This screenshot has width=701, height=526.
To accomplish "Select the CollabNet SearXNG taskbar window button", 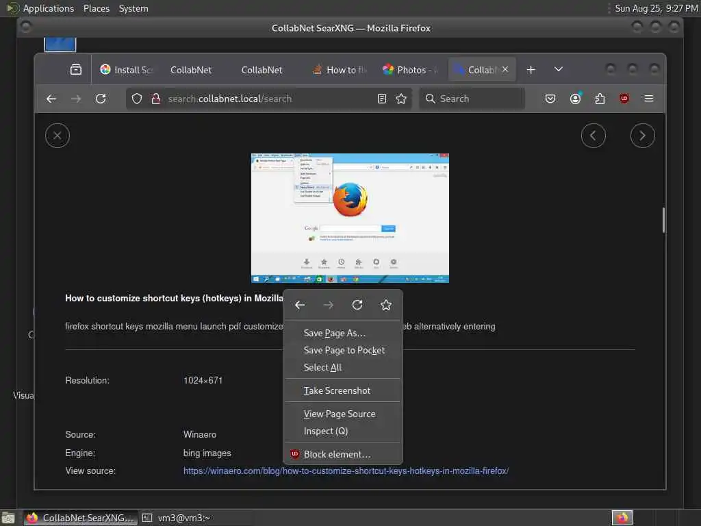I will point(81,518).
